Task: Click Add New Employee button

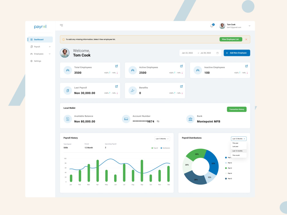Action: tap(237, 53)
